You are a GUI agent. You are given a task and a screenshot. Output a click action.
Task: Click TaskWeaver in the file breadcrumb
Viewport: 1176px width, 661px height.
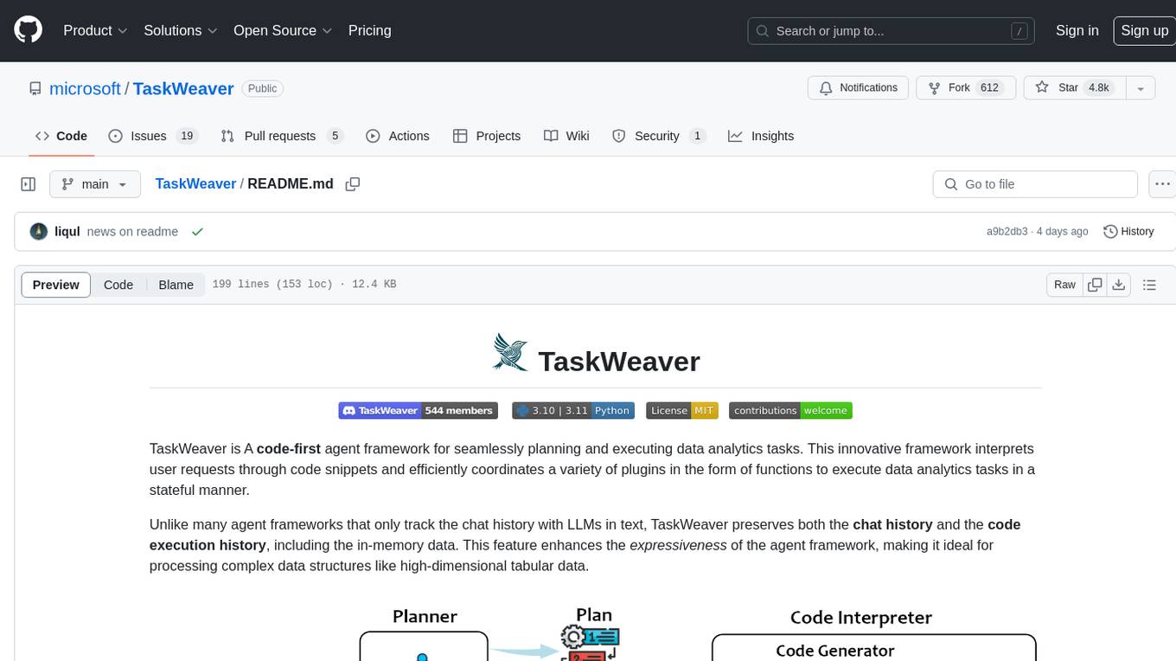tap(195, 184)
